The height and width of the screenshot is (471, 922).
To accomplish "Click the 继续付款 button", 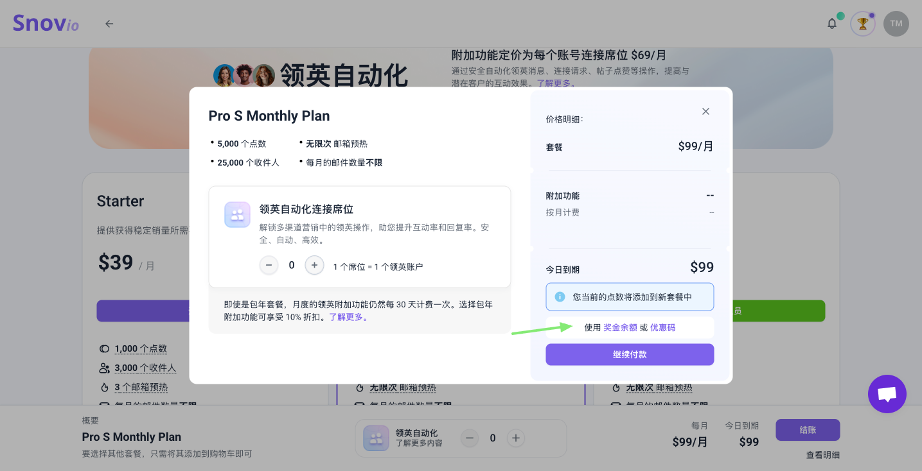I will [x=630, y=354].
